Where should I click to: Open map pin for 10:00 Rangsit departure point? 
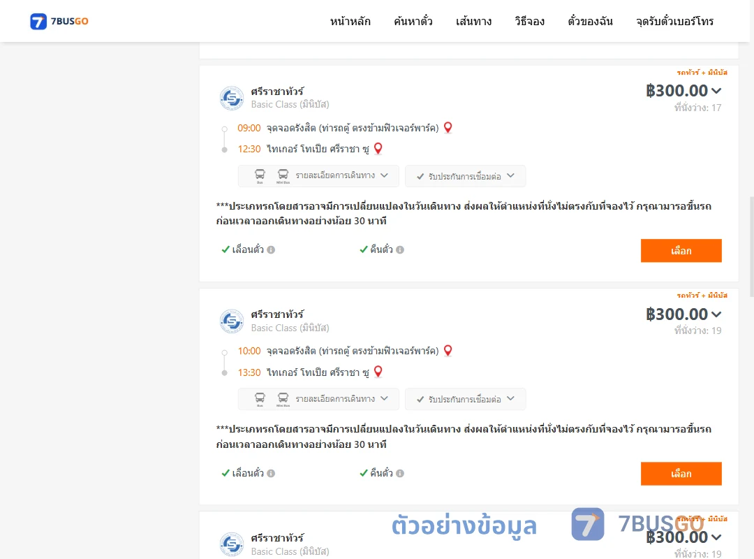[x=448, y=351]
